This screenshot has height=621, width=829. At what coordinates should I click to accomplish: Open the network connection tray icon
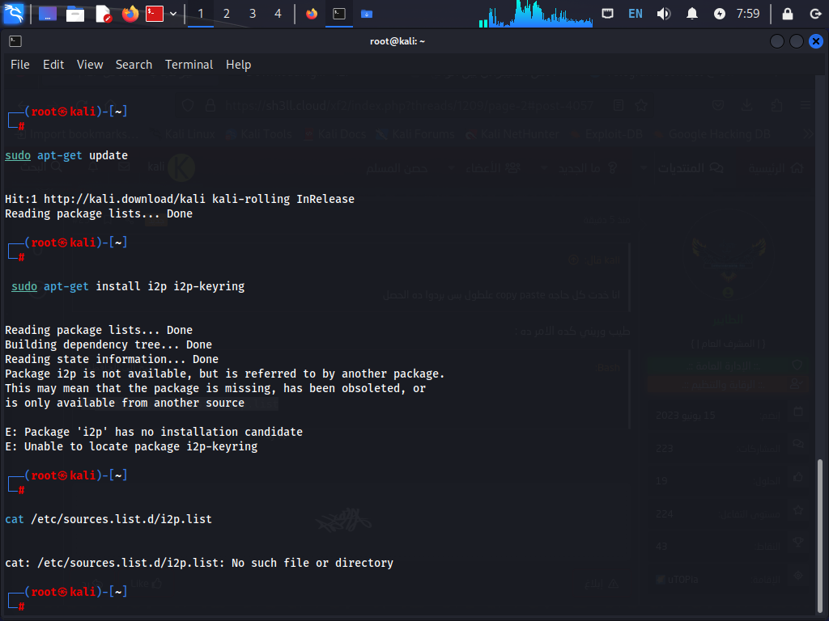point(607,14)
